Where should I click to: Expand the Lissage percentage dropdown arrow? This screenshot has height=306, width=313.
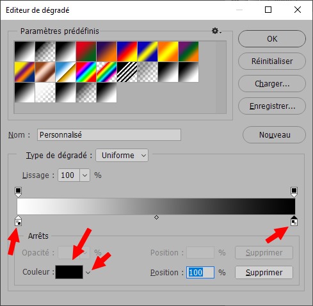84,175
